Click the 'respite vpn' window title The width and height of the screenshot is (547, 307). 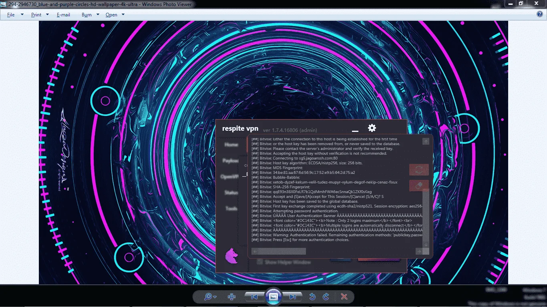(240, 129)
